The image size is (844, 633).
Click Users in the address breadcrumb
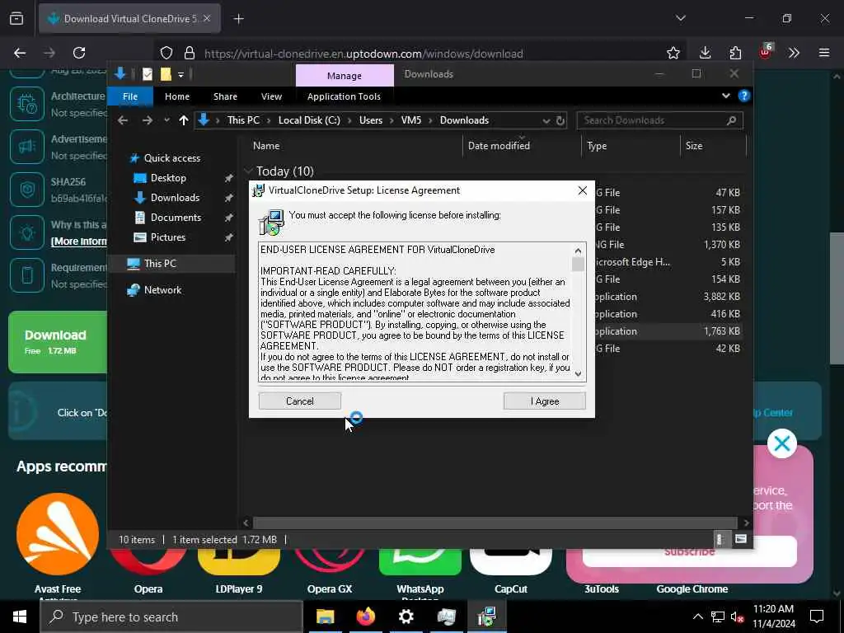pyautogui.click(x=371, y=120)
